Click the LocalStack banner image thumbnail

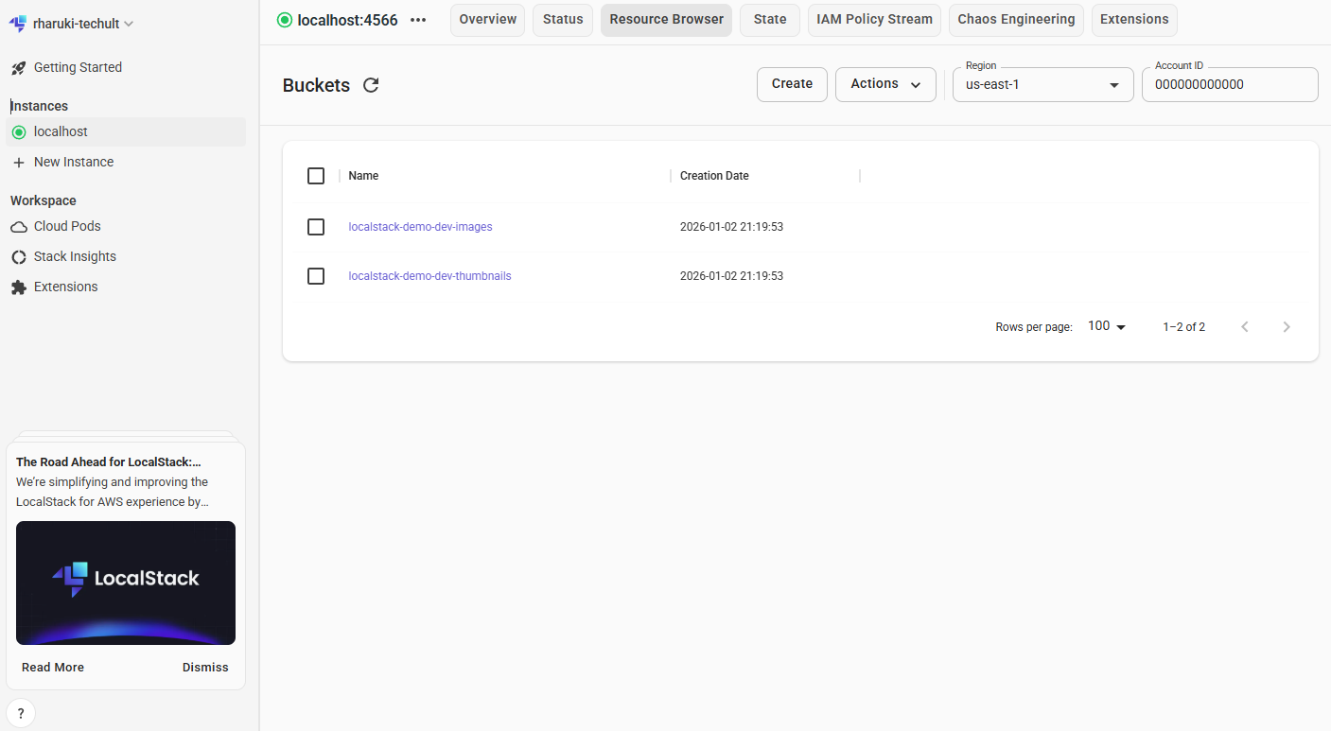pos(126,583)
